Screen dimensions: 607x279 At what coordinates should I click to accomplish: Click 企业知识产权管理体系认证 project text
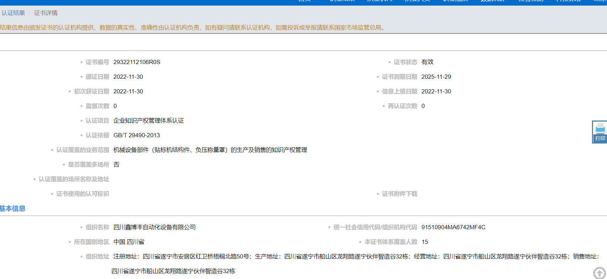149,121
